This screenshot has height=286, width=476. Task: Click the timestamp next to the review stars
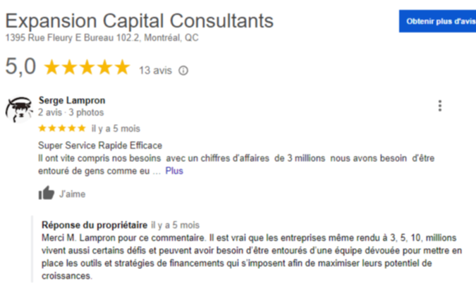click(x=116, y=128)
